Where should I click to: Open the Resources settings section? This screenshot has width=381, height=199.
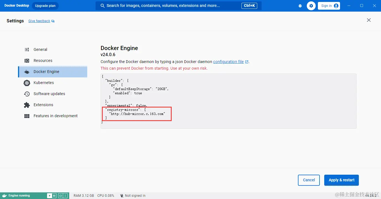point(53,61)
